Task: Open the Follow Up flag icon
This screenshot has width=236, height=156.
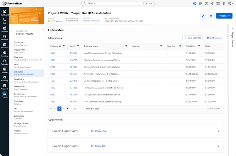Action: (x=4, y=62)
